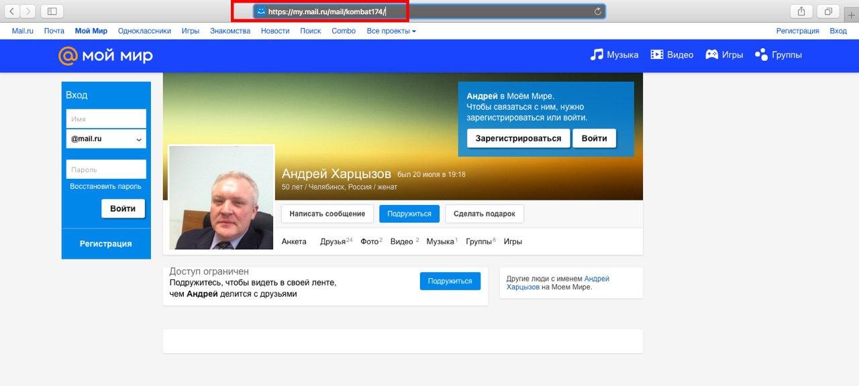Open Музыка in the blue header
This screenshot has width=859, height=386.
614,55
